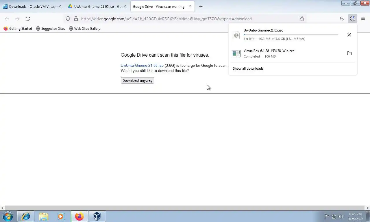Open VirtualBox from the taskbar
This screenshot has height=222, width=370.
click(x=97, y=216)
